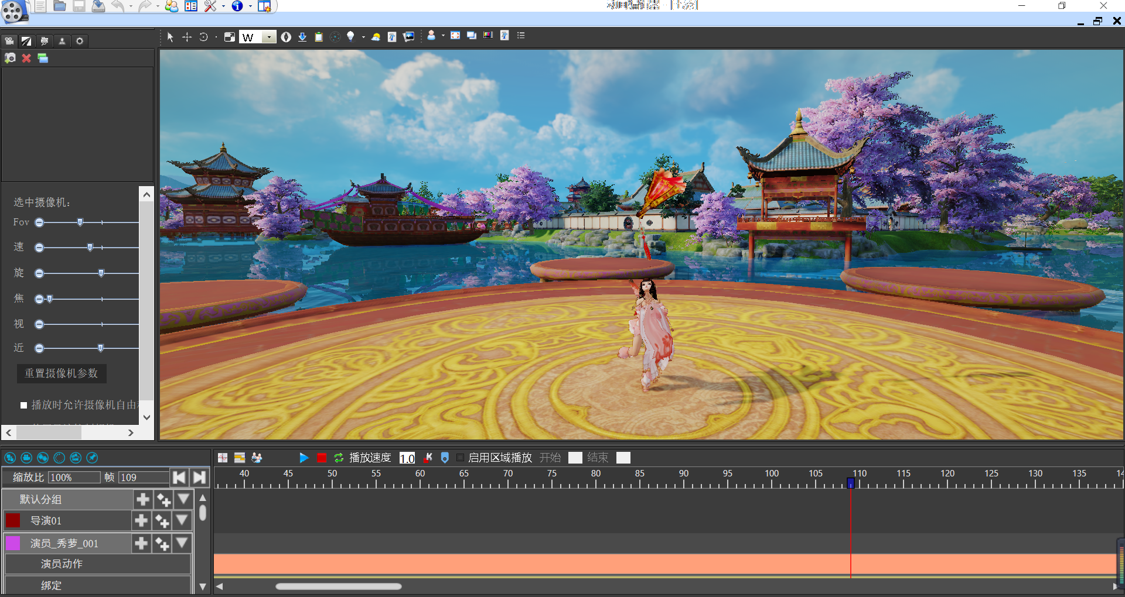Undo the last action

click(117, 6)
